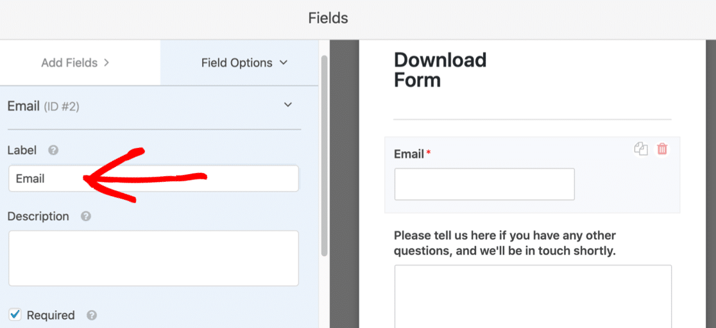Duplicate the Email field using copy icon

click(640, 149)
